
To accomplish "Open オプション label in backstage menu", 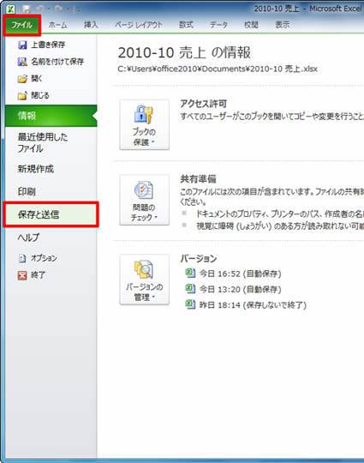I will pos(44,258).
